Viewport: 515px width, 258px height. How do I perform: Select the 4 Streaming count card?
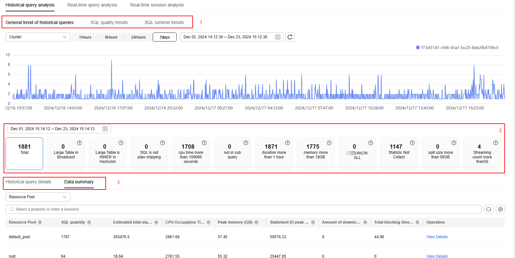(x=482, y=154)
